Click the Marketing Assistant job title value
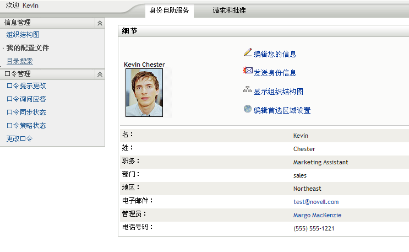 pyautogui.click(x=320, y=162)
